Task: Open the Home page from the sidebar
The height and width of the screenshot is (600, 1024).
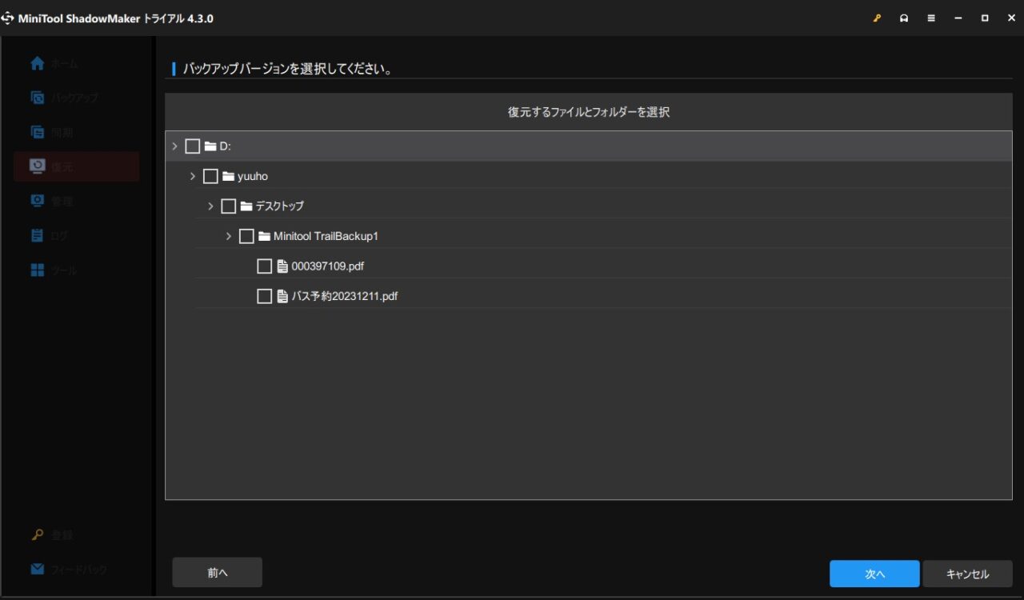Action: point(54,63)
